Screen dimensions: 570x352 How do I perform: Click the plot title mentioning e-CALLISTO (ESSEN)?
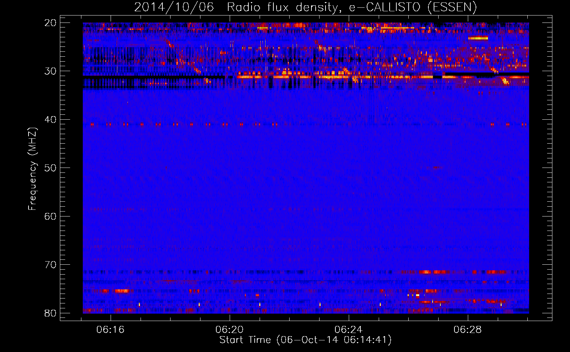(305, 7)
